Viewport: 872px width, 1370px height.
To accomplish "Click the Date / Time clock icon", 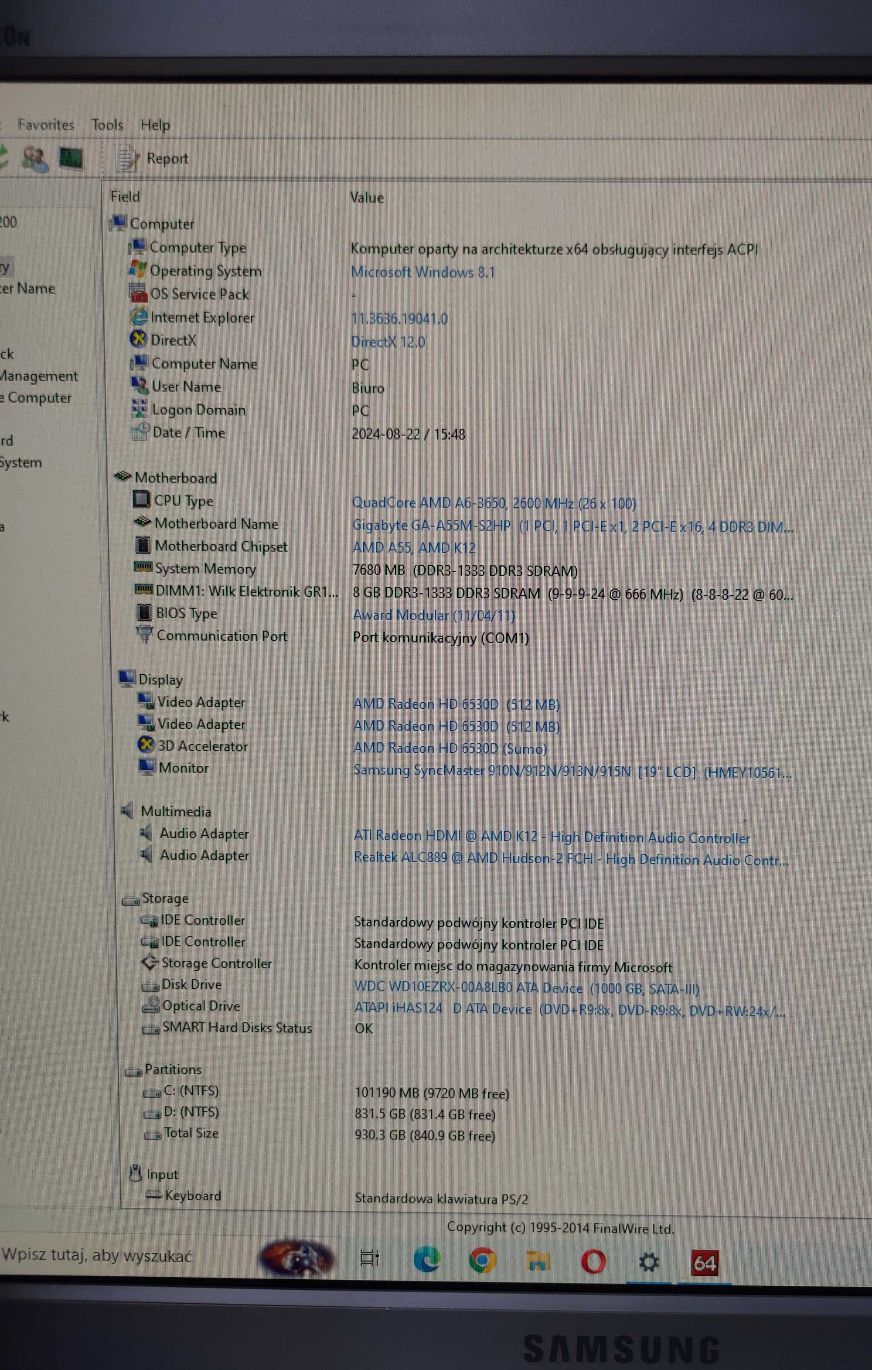I will [x=140, y=432].
